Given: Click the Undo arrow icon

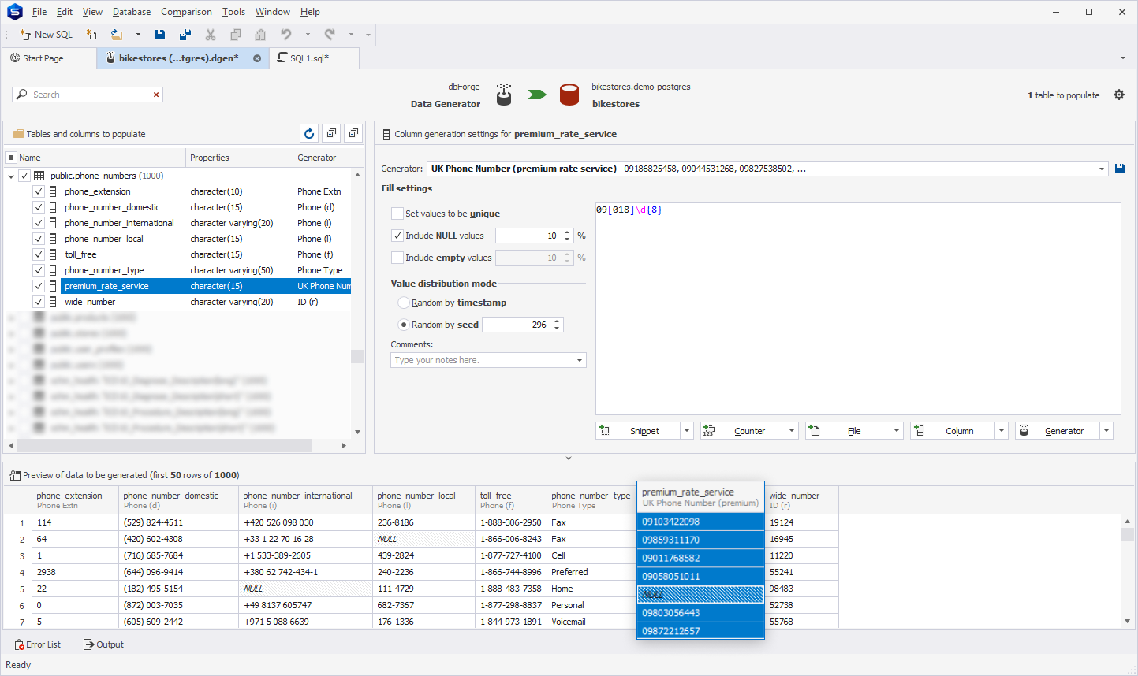Looking at the screenshot, I should [286, 35].
